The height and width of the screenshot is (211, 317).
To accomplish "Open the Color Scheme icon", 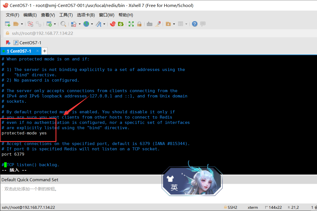I will pyautogui.click(x=74, y=24).
